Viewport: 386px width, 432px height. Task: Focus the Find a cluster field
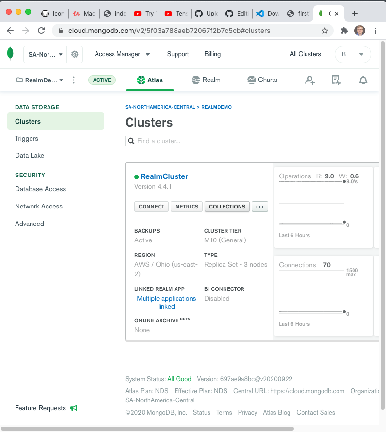tap(166, 141)
